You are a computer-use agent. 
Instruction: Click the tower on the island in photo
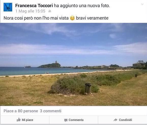(56, 62)
